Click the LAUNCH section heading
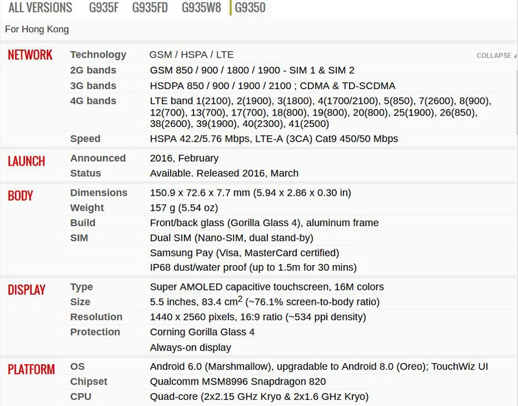Viewport: 518px width, 406px height. [26, 161]
